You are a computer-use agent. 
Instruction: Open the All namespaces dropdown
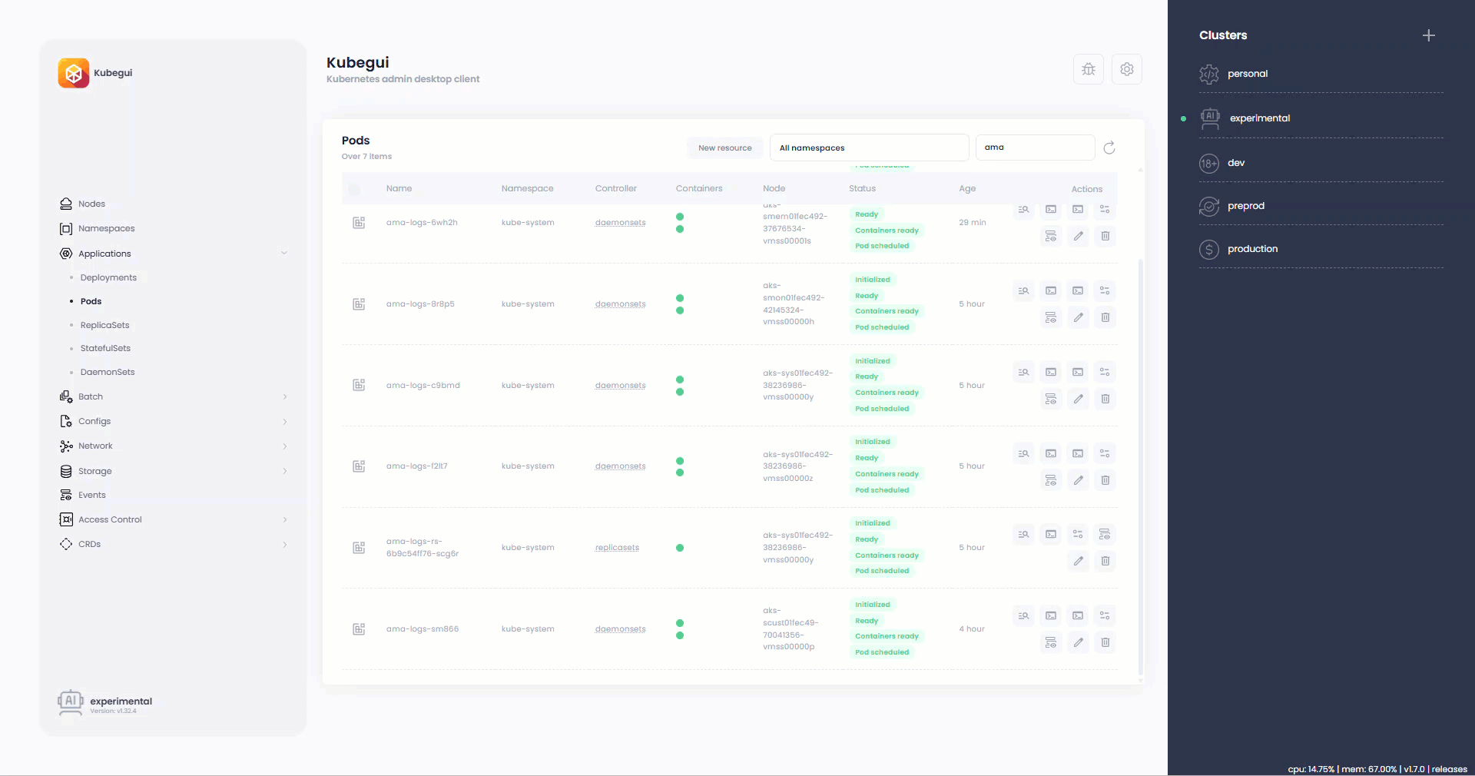868,148
